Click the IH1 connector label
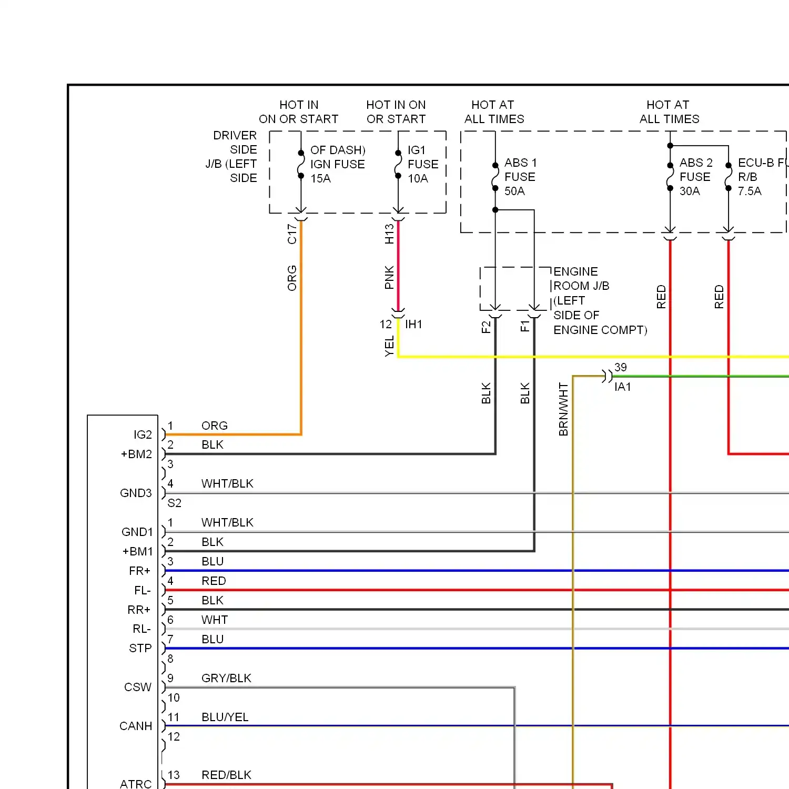The height and width of the screenshot is (789, 789). click(413, 325)
